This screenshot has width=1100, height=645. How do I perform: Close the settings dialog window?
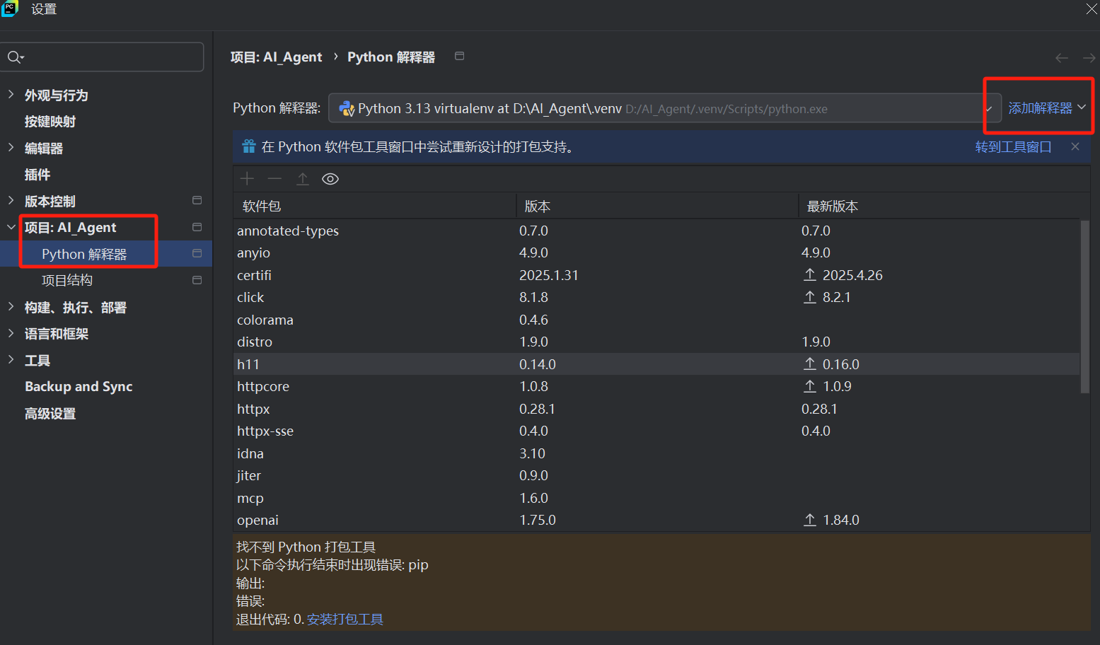tap(1092, 8)
